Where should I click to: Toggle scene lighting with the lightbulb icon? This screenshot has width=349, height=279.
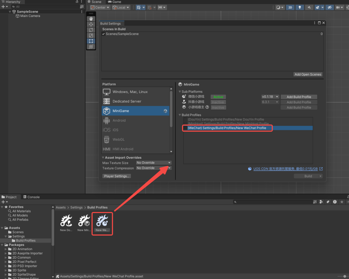[x=300, y=7]
